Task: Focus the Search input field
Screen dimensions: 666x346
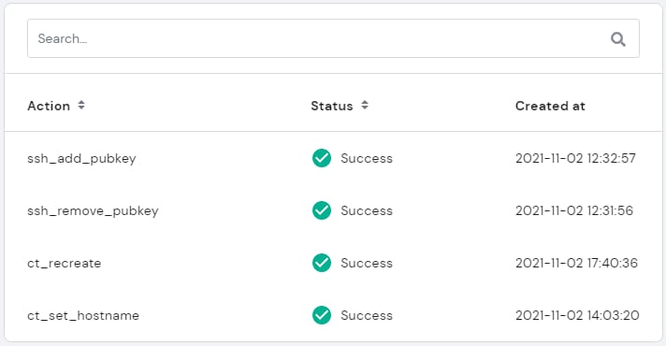Action: [x=333, y=38]
